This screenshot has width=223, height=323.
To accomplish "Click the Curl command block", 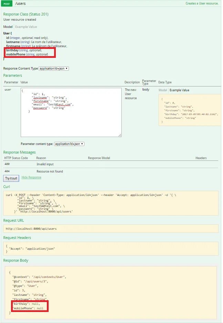I will click(111, 203).
